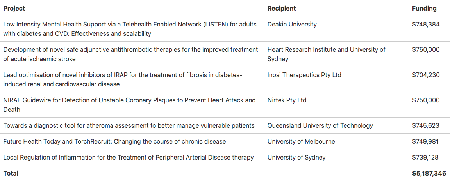Select the atheroma assessment diagnostic tool project
Screen dimensions: 450x181
pos(129,125)
